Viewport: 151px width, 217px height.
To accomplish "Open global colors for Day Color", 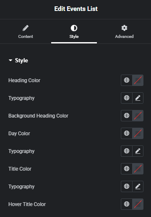I will tap(127, 133).
